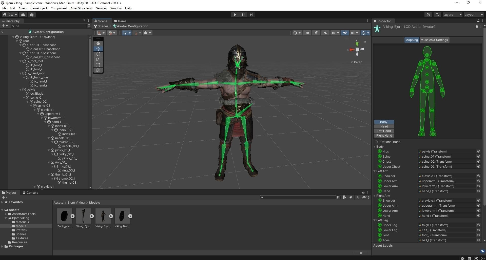The width and height of the screenshot is (486, 260).
Task: Open the DW account dropdown
Action: [x=10, y=15]
